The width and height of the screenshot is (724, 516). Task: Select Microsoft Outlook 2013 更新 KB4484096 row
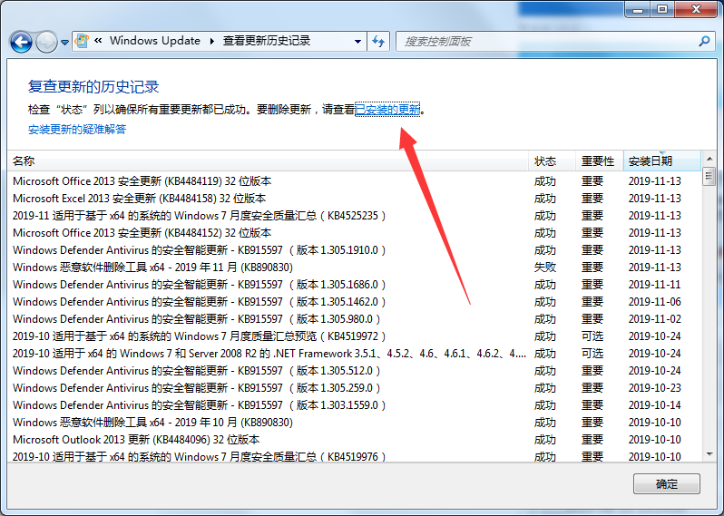coord(354,440)
